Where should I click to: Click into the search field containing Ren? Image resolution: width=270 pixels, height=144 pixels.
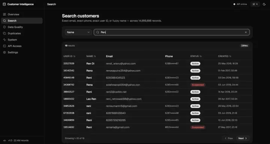(x=172, y=32)
